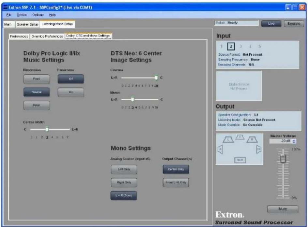Screen dimensions: 308x227
Task: Choose input 2
Action: pyautogui.click(x=231, y=47)
